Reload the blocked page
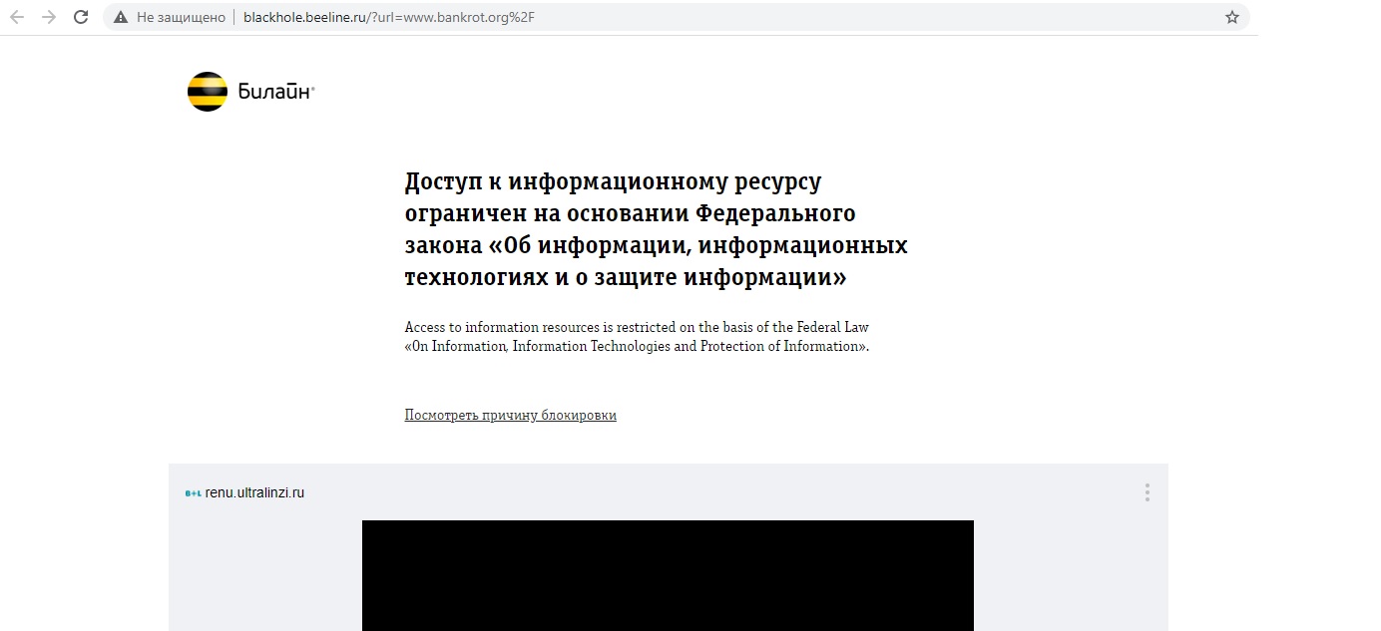 click(82, 17)
